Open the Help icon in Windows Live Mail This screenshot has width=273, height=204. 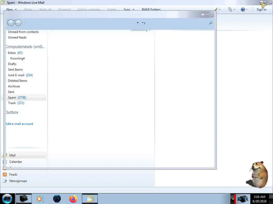[243, 10]
